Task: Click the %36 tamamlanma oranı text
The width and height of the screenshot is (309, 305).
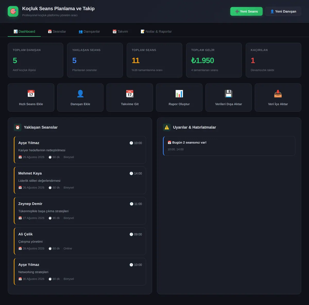Action: 147,70
